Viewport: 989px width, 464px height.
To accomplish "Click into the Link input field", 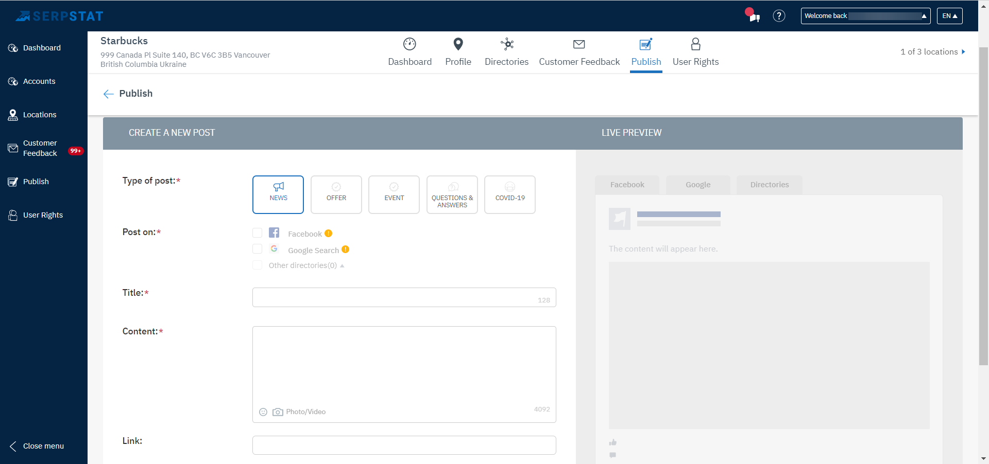I will pos(404,445).
